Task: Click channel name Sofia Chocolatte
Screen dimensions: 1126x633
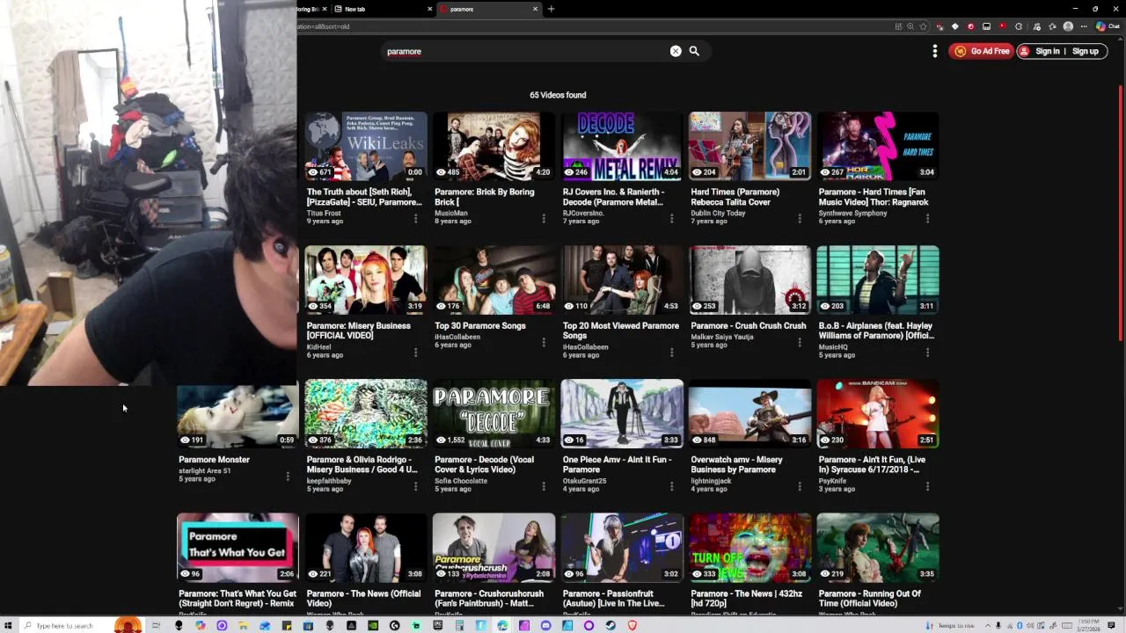Action: coord(461,481)
